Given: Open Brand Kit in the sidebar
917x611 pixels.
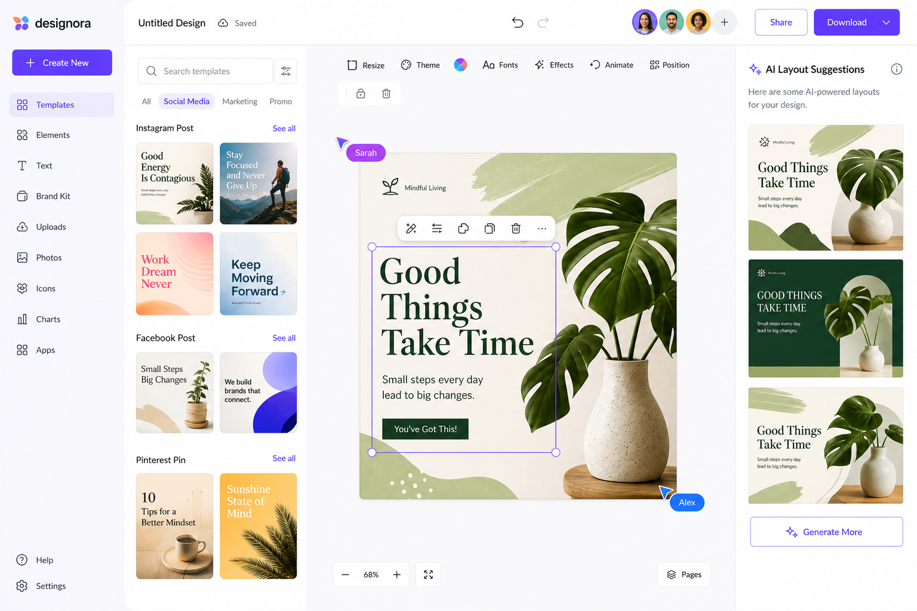Looking at the screenshot, I should click(62, 196).
